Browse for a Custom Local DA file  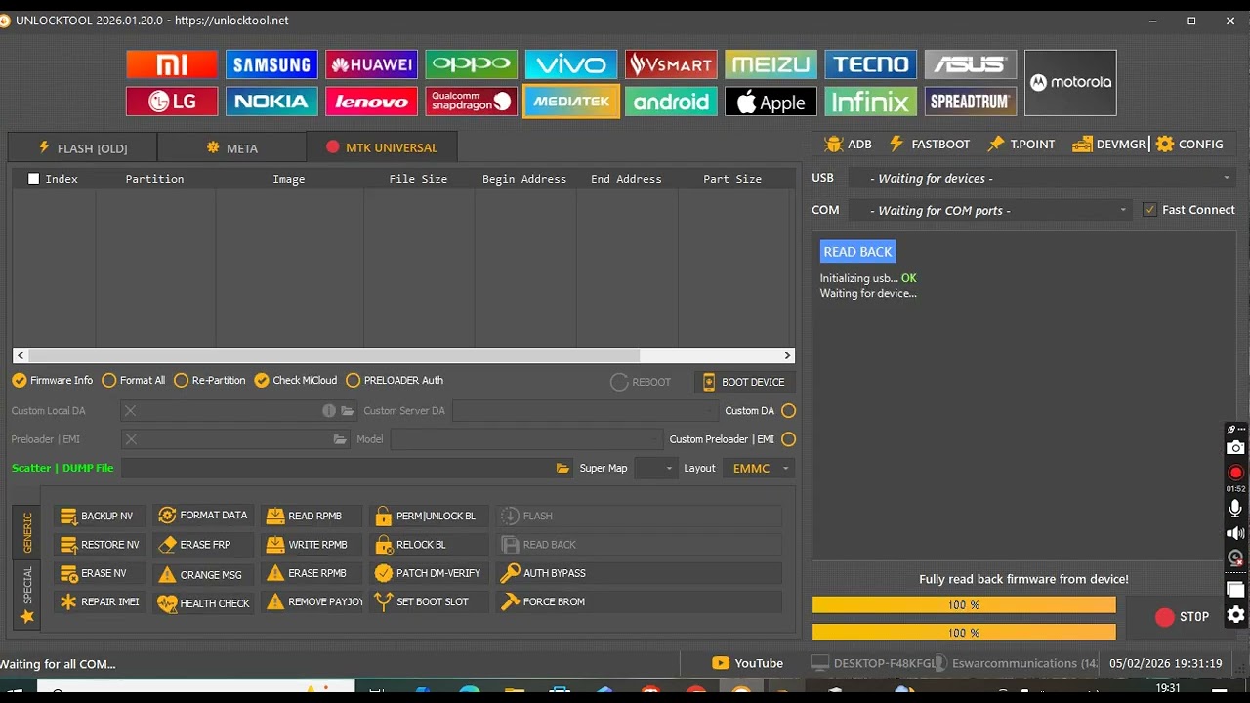click(x=347, y=411)
